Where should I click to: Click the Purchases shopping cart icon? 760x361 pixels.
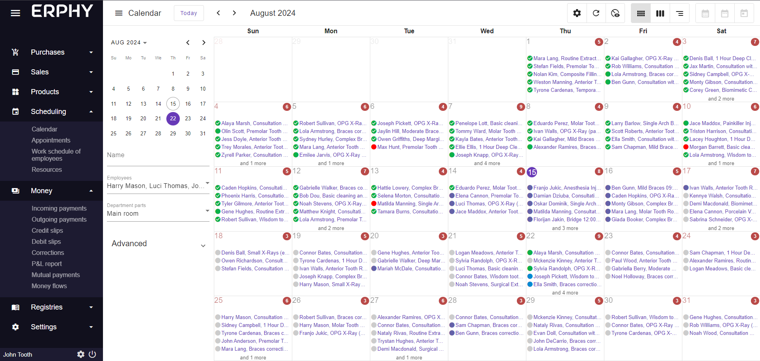click(x=15, y=52)
